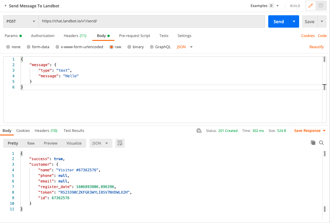Click the "type": "text" line in body
Image resolution: width=330 pixels, height=223 pixels.
[x=55, y=71]
